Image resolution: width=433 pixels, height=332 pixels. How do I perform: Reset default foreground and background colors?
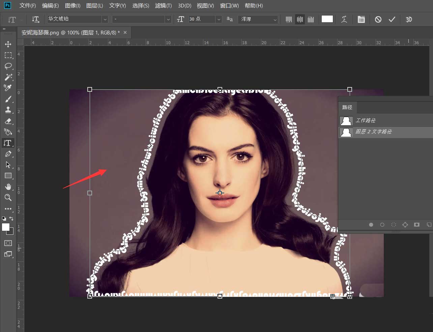point(4,219)
